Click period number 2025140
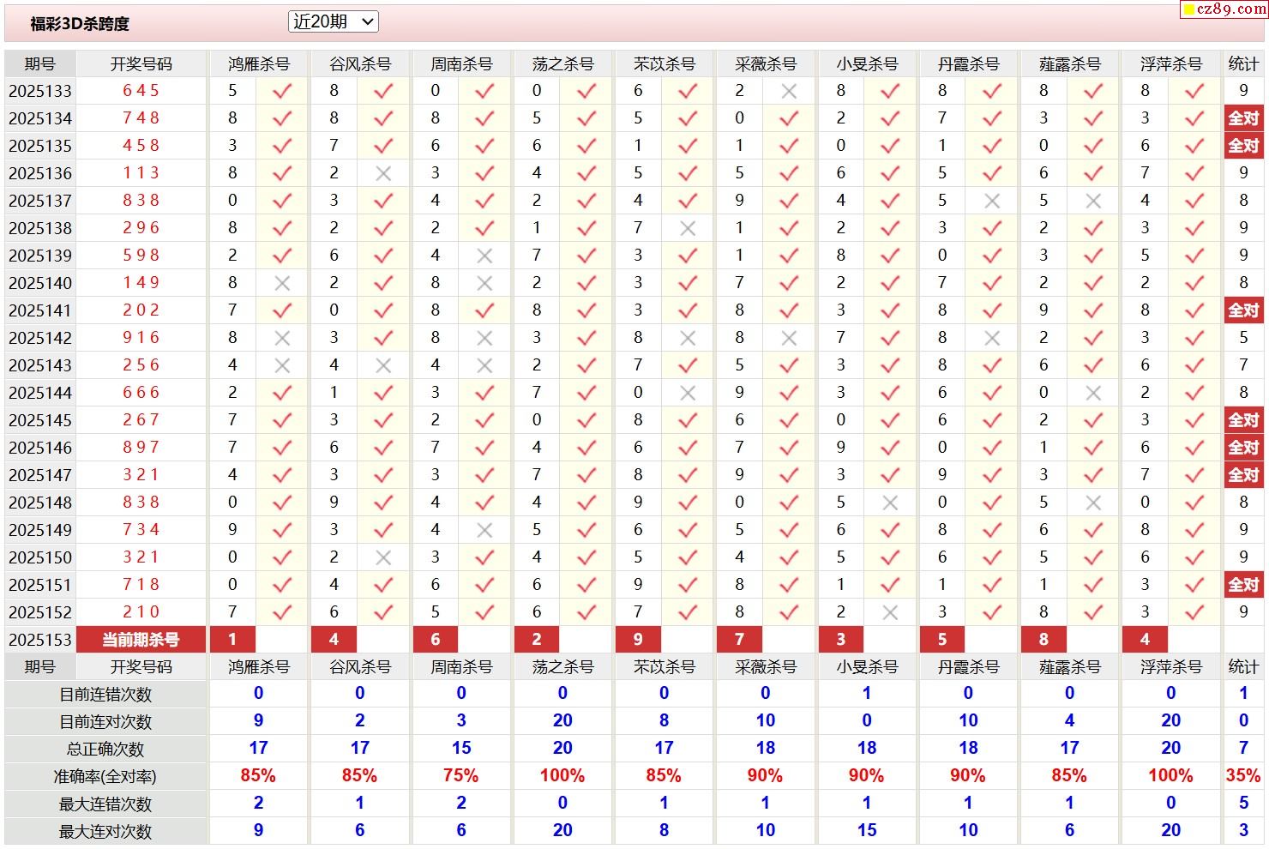Image resolution: width=1269 pixels, height=849 pixels. tap(40, 283)
